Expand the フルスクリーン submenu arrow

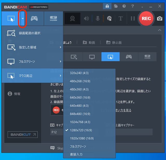click(x=60, y=61)
